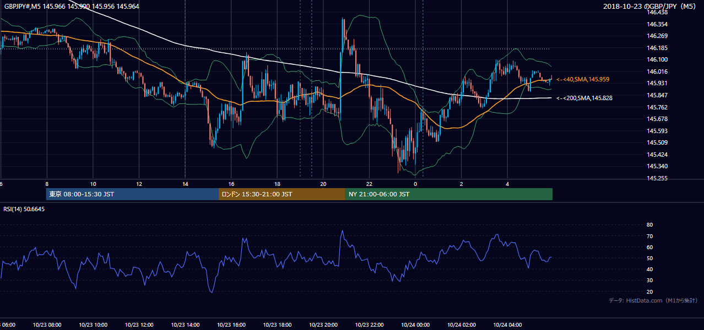
Task: Click price axis label 145.931
Action: pyautogui.click(x=658, y=84)
